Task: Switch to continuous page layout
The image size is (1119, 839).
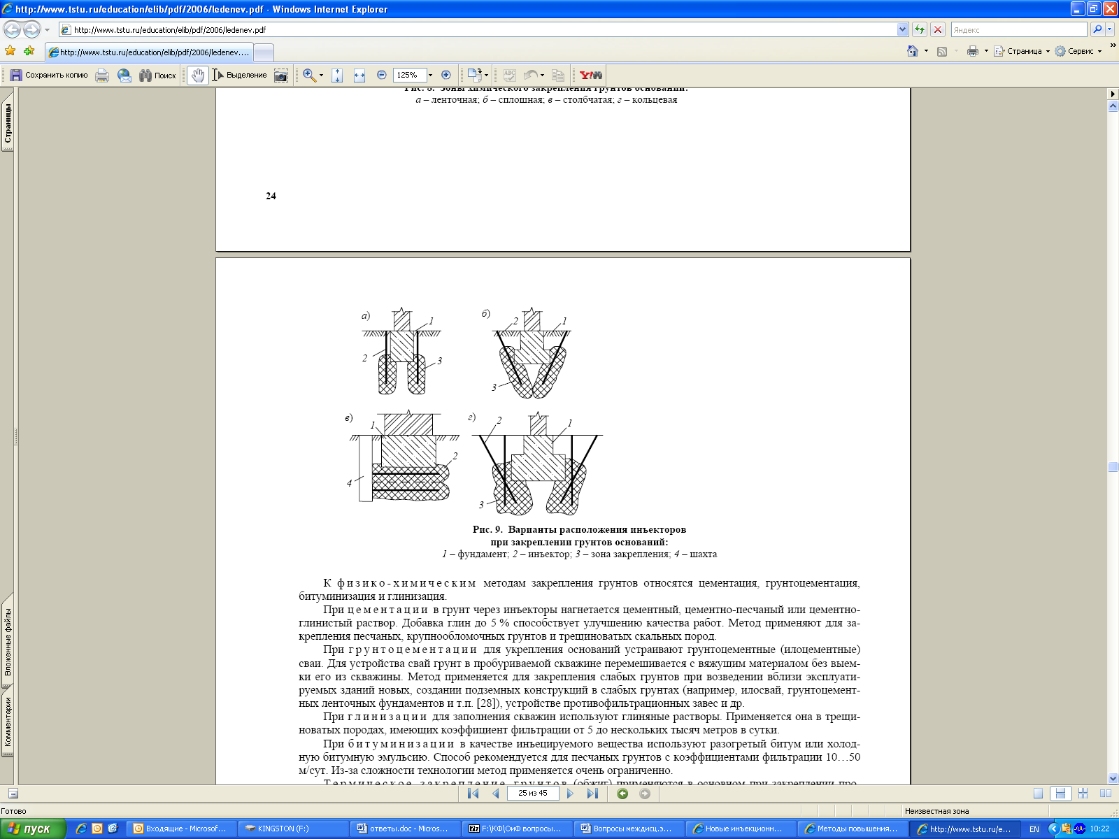Action: pyautogui.click(x=1061, y=793)
